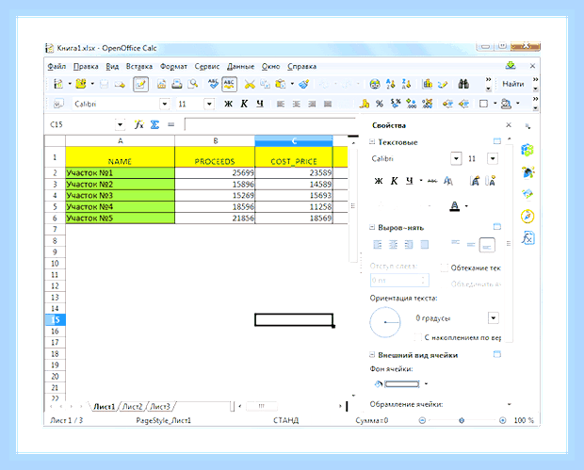Click the cell background color swatch
584x470 pixels.
[402, 384]
